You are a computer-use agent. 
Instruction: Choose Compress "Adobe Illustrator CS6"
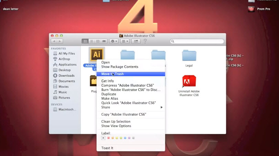131,85
